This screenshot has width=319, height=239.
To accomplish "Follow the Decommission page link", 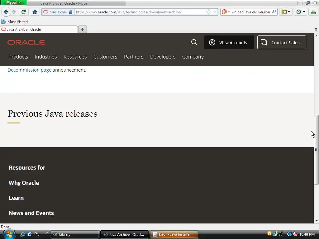I will [x=29, y=70].
